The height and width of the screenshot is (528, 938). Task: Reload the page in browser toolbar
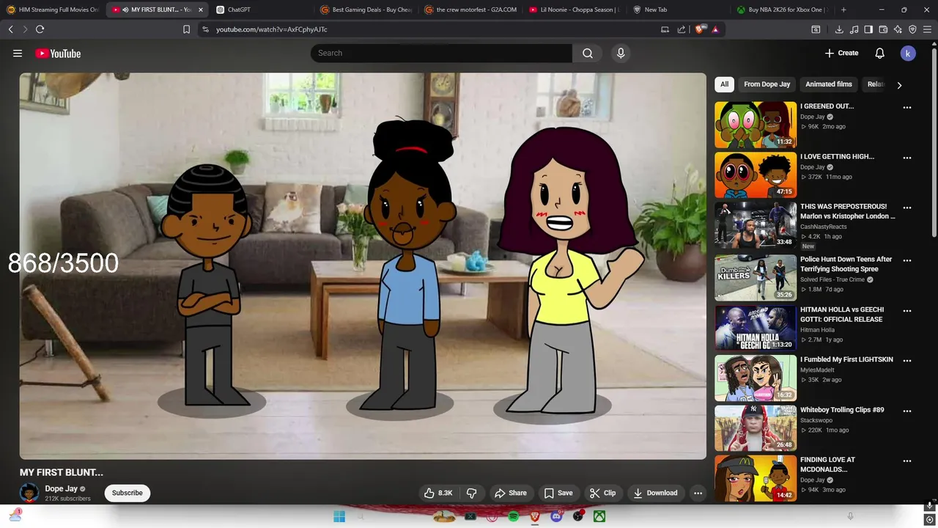tap(40, 29)
